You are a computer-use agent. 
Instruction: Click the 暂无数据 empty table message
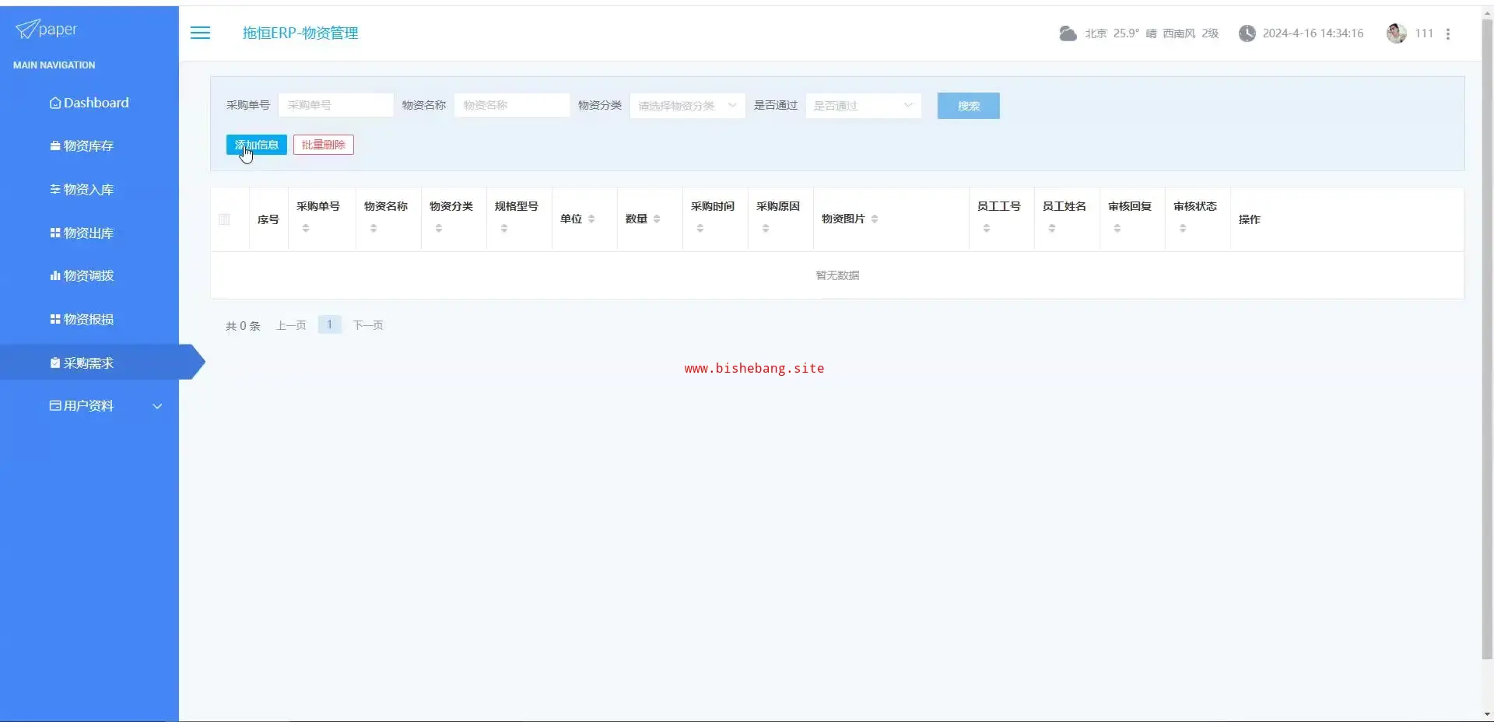pos(837,275)
